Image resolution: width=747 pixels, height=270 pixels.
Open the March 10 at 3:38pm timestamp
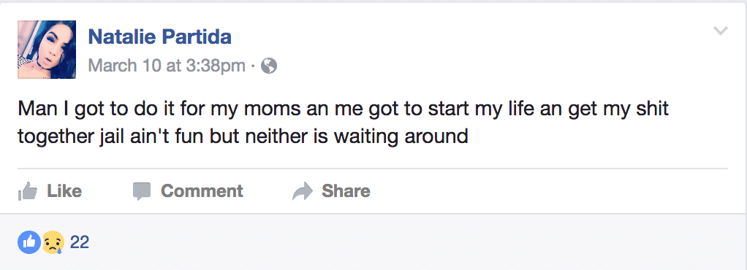(x=167, y=66)
